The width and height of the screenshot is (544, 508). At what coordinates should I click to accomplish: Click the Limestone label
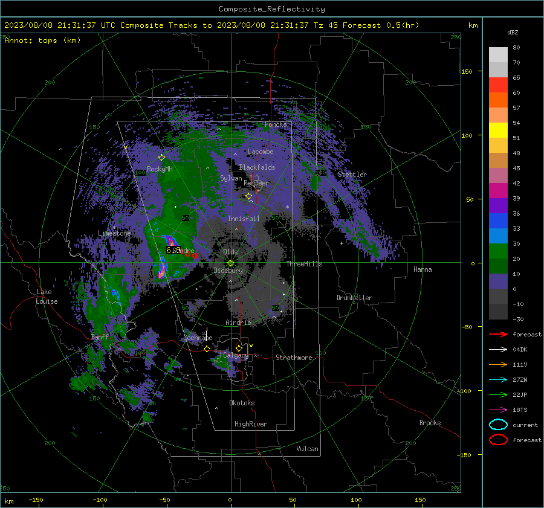click(114, 233)
